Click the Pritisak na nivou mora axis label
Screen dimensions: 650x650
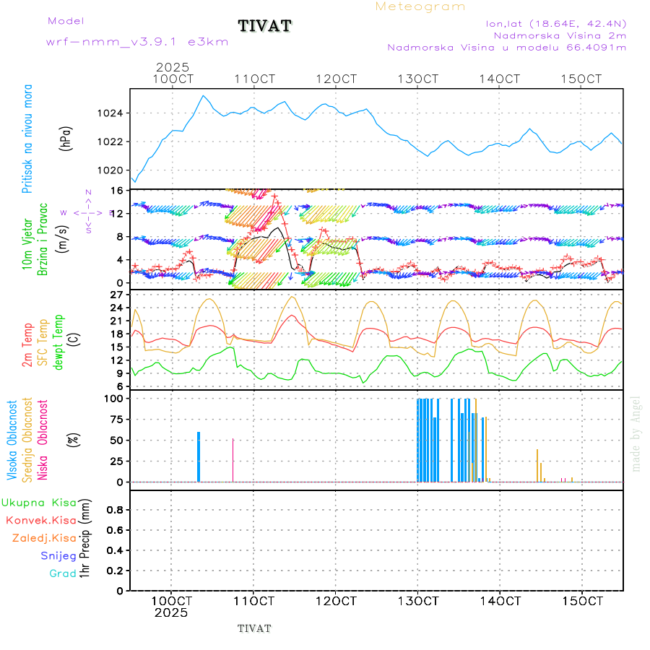click(27, 139)
